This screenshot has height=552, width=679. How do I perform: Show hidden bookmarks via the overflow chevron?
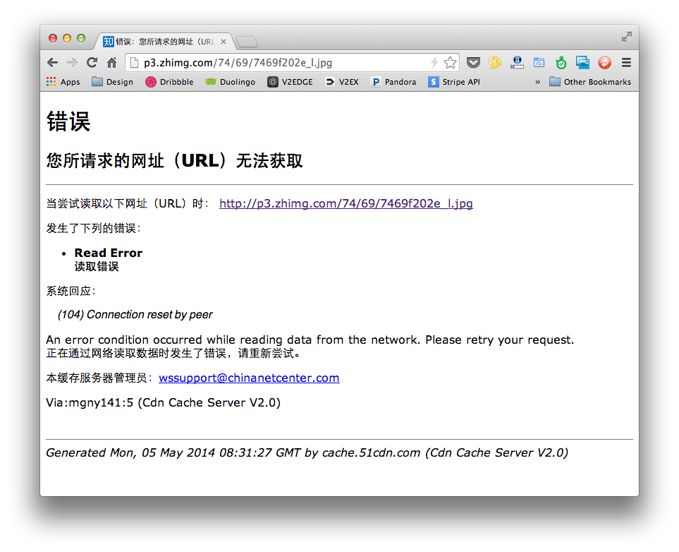(x=538, y=82)
